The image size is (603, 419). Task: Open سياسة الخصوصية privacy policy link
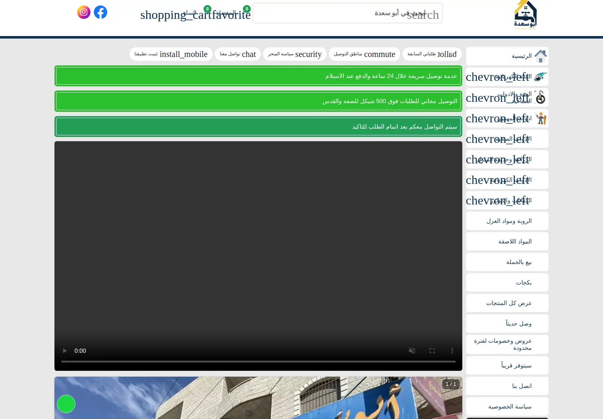pos(507,406)
